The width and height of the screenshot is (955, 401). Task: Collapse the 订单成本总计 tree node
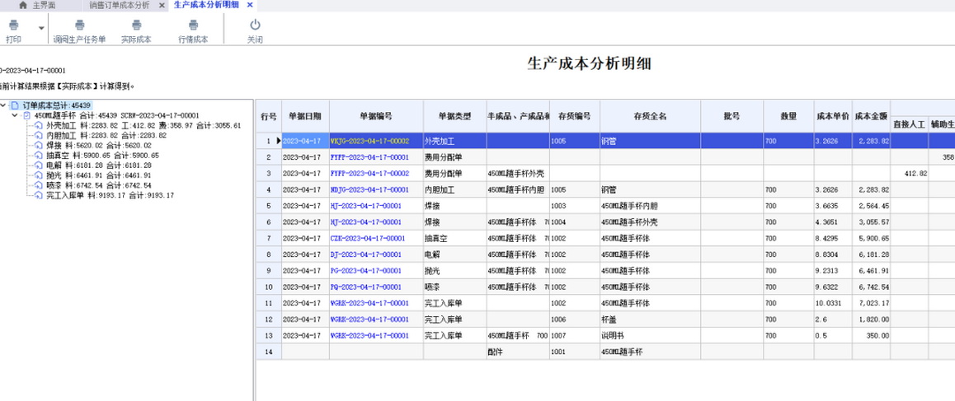click(x=4, y=105)
